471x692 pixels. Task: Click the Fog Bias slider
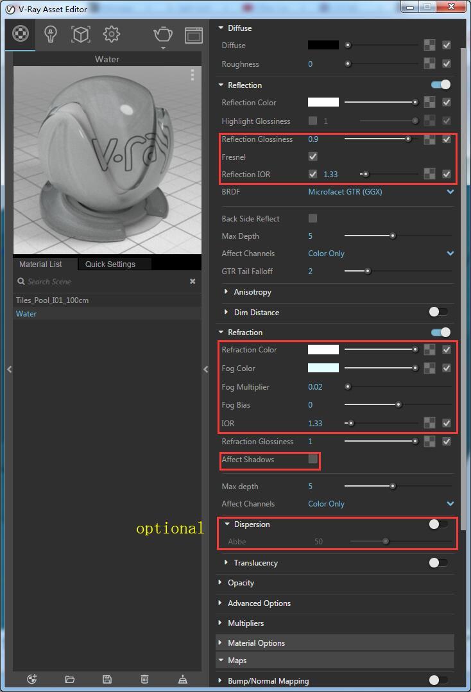click(398, 404)
